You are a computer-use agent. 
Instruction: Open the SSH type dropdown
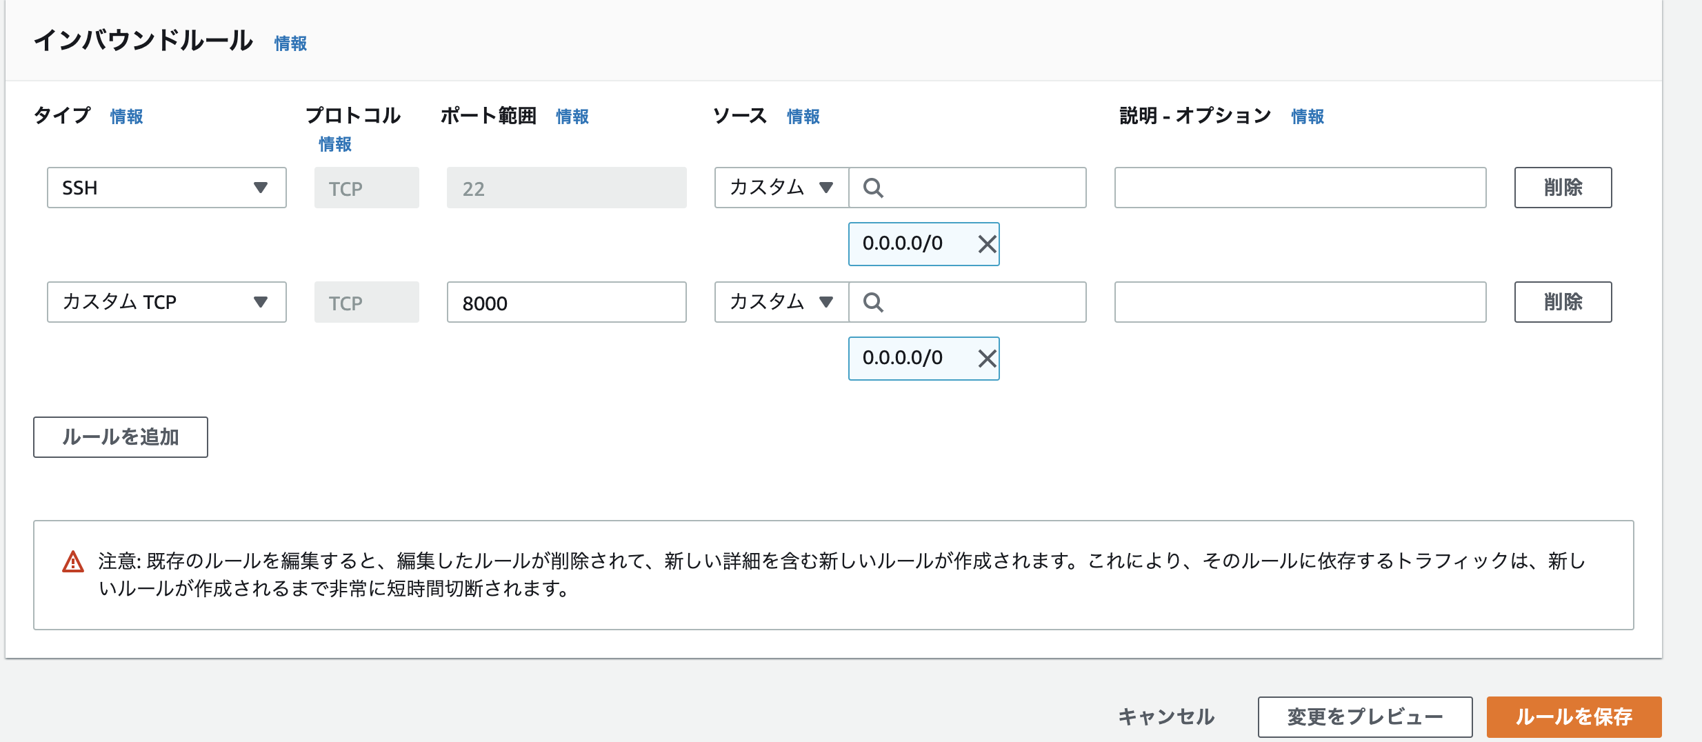pyautogui.click(x=166, y=188)
